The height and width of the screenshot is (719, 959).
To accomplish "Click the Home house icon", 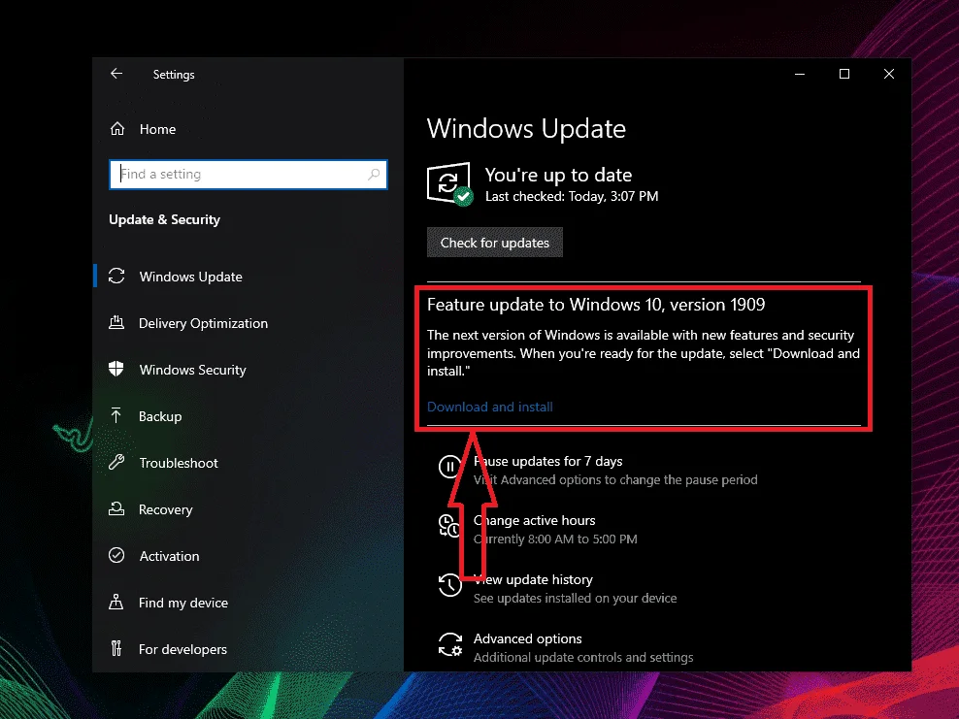I will 117,129.
